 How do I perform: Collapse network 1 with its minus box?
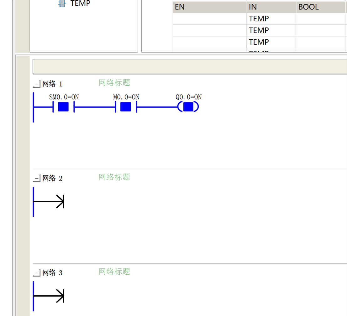tap(37, 84)
